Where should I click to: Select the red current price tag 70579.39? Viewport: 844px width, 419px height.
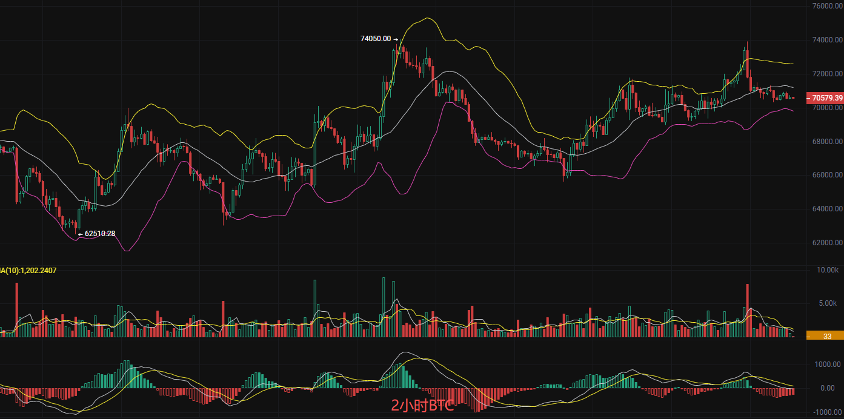tap(825, 97)
